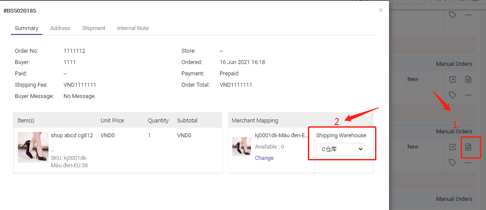The image size is (486, 210).
Task: Click the Quantity column header
Action: tap(158, 121)
